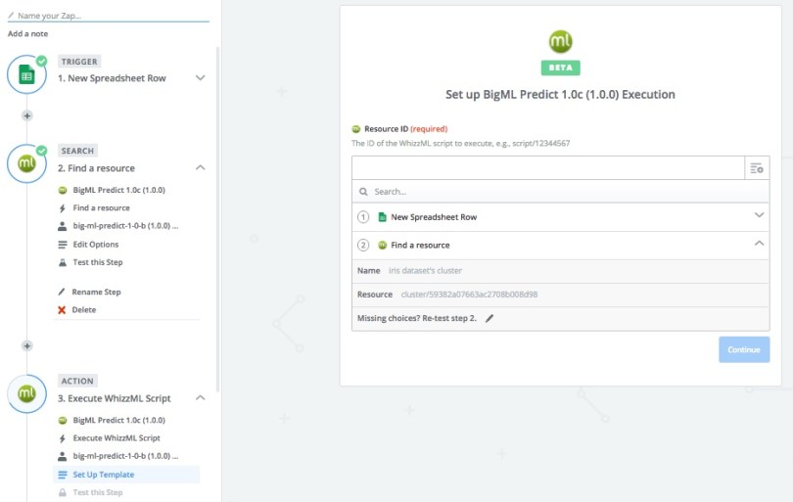The height and width of the screenshot is (502, 793).
Task: Expand the New Spreadsheet Row trigger step
Action: click(x=201, y=78)
